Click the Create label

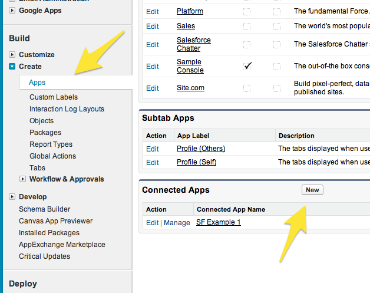[x=30, y=67]
